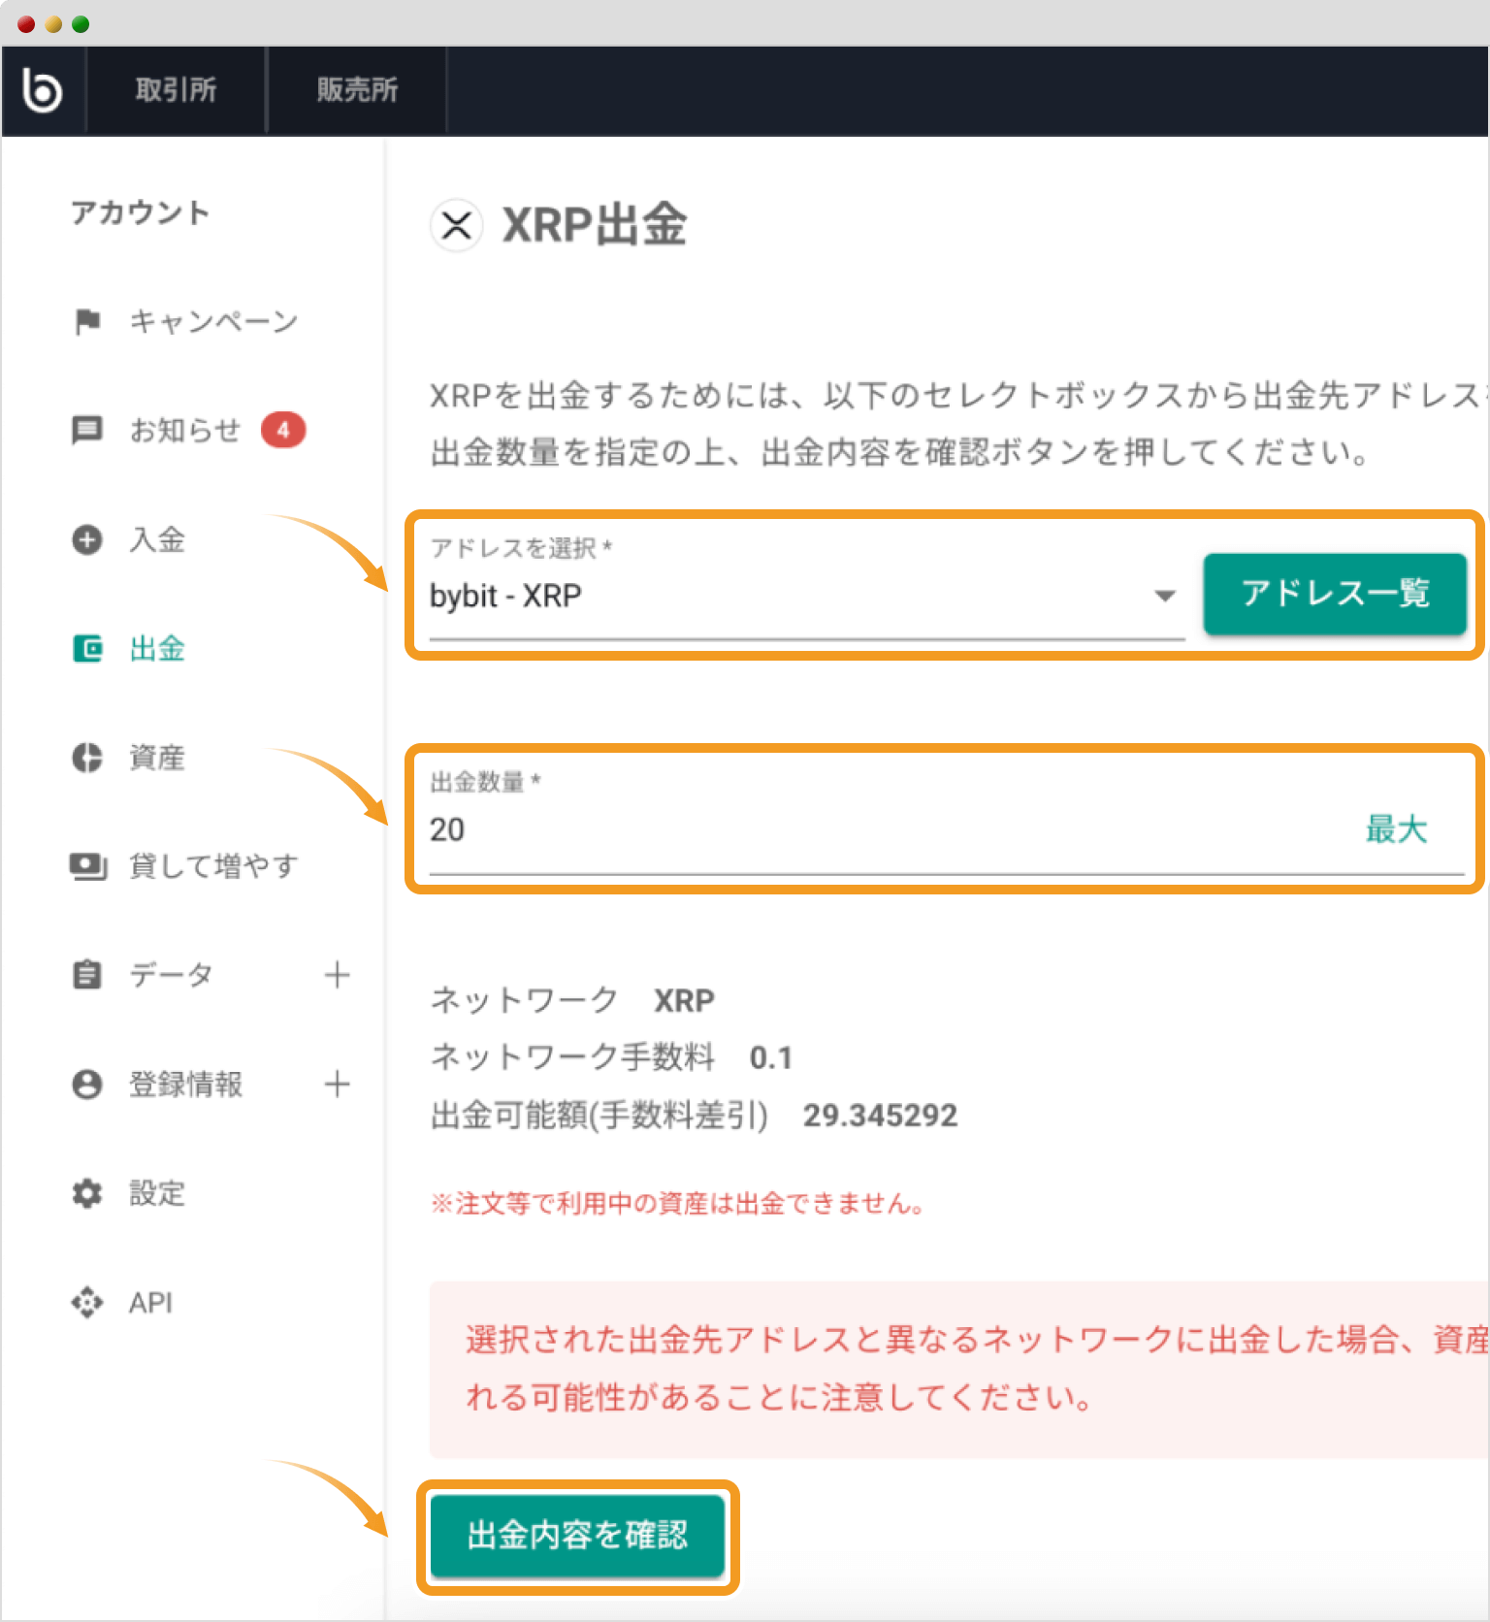The width and height of the screenshot is (1490, 1622).
Task: Click the 貸して増やす icon
Action: pyautogui.click(x=87, y=866)
